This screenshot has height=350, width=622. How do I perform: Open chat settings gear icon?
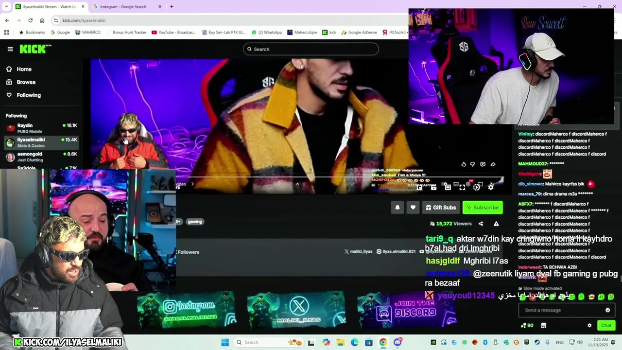click(x=589, y=326)
